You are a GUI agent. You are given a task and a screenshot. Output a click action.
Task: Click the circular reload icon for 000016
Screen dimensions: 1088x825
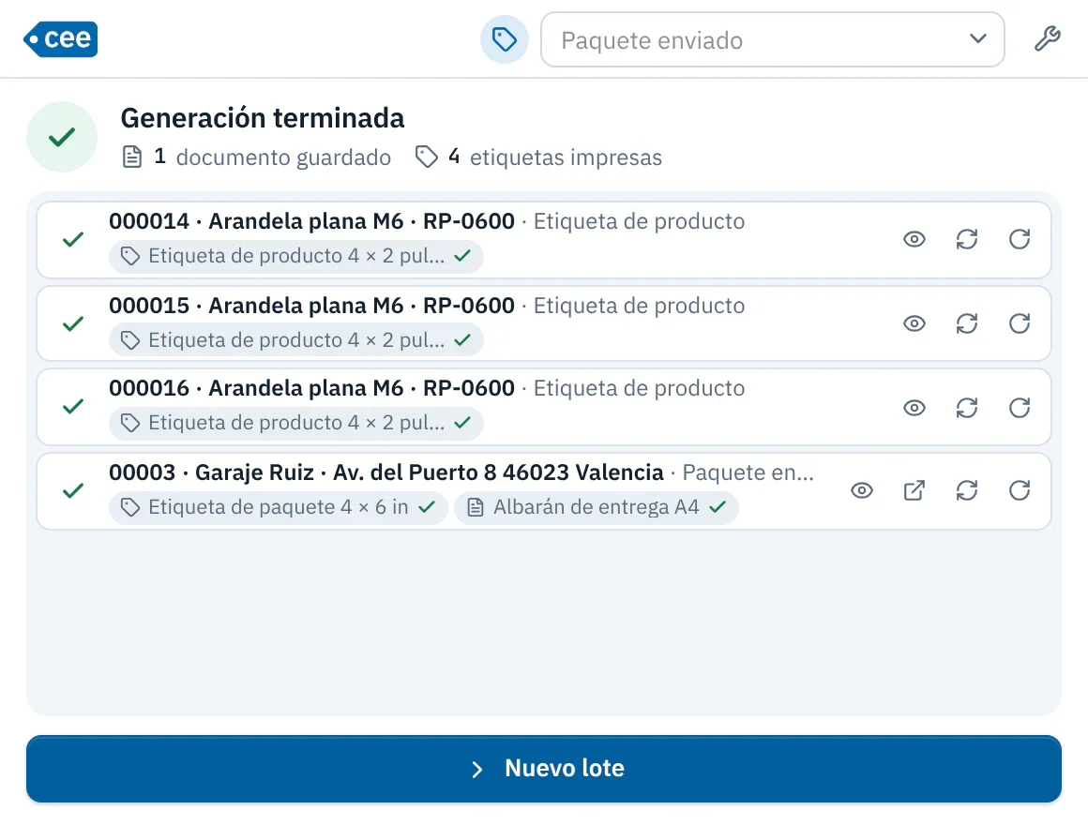(x=1020, y=408)
